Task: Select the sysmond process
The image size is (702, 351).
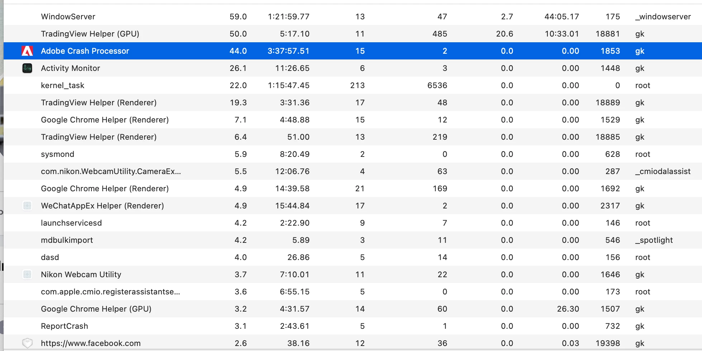Action: pos(353,154)
